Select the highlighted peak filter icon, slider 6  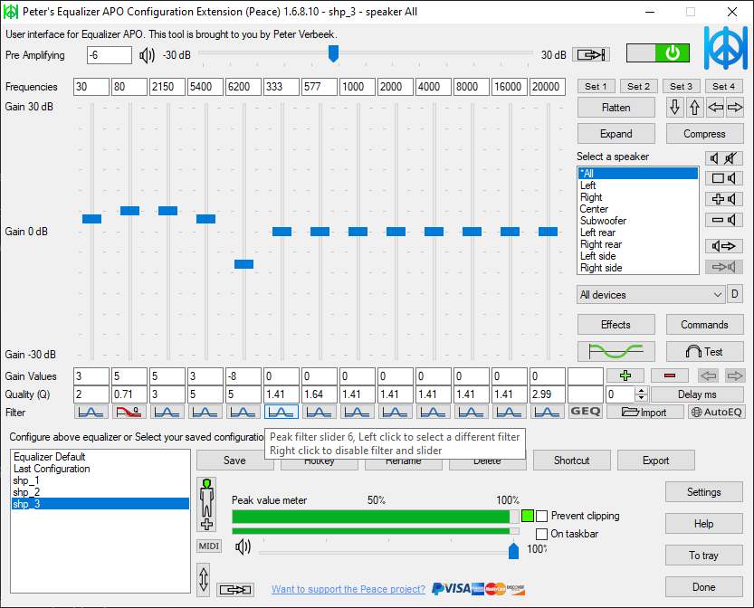(x=282, y=412)
